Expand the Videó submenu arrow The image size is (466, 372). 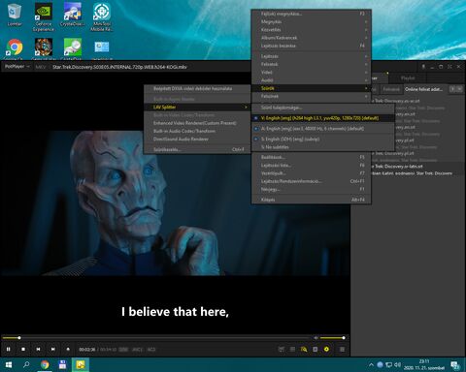click(366, 73)
